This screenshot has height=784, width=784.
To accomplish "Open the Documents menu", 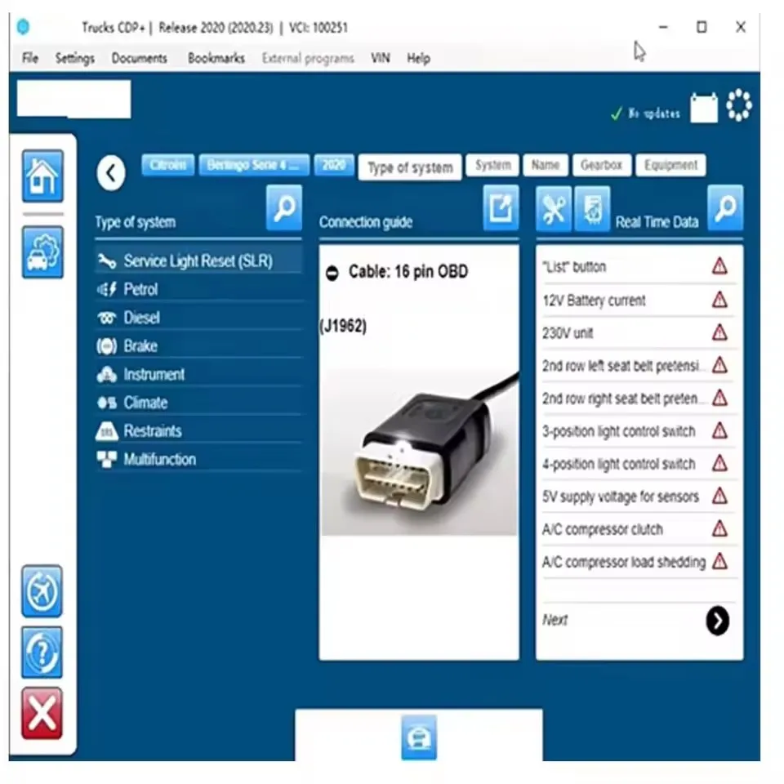I will click(x=139, y=58).
